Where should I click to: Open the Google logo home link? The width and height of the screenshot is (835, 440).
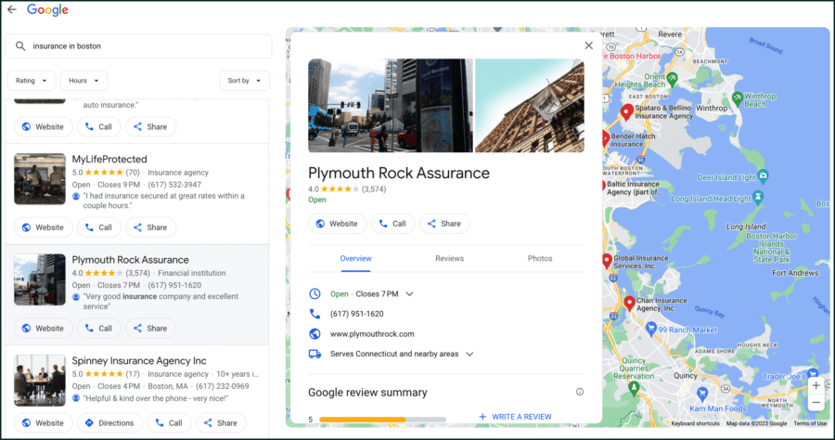[47, 10]
